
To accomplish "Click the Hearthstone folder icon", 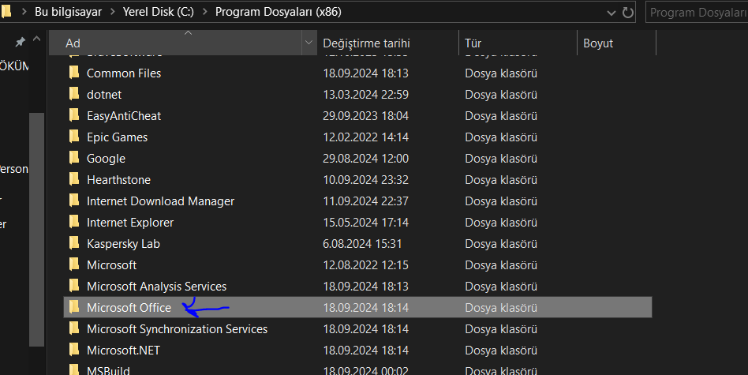I will (74, 179).
